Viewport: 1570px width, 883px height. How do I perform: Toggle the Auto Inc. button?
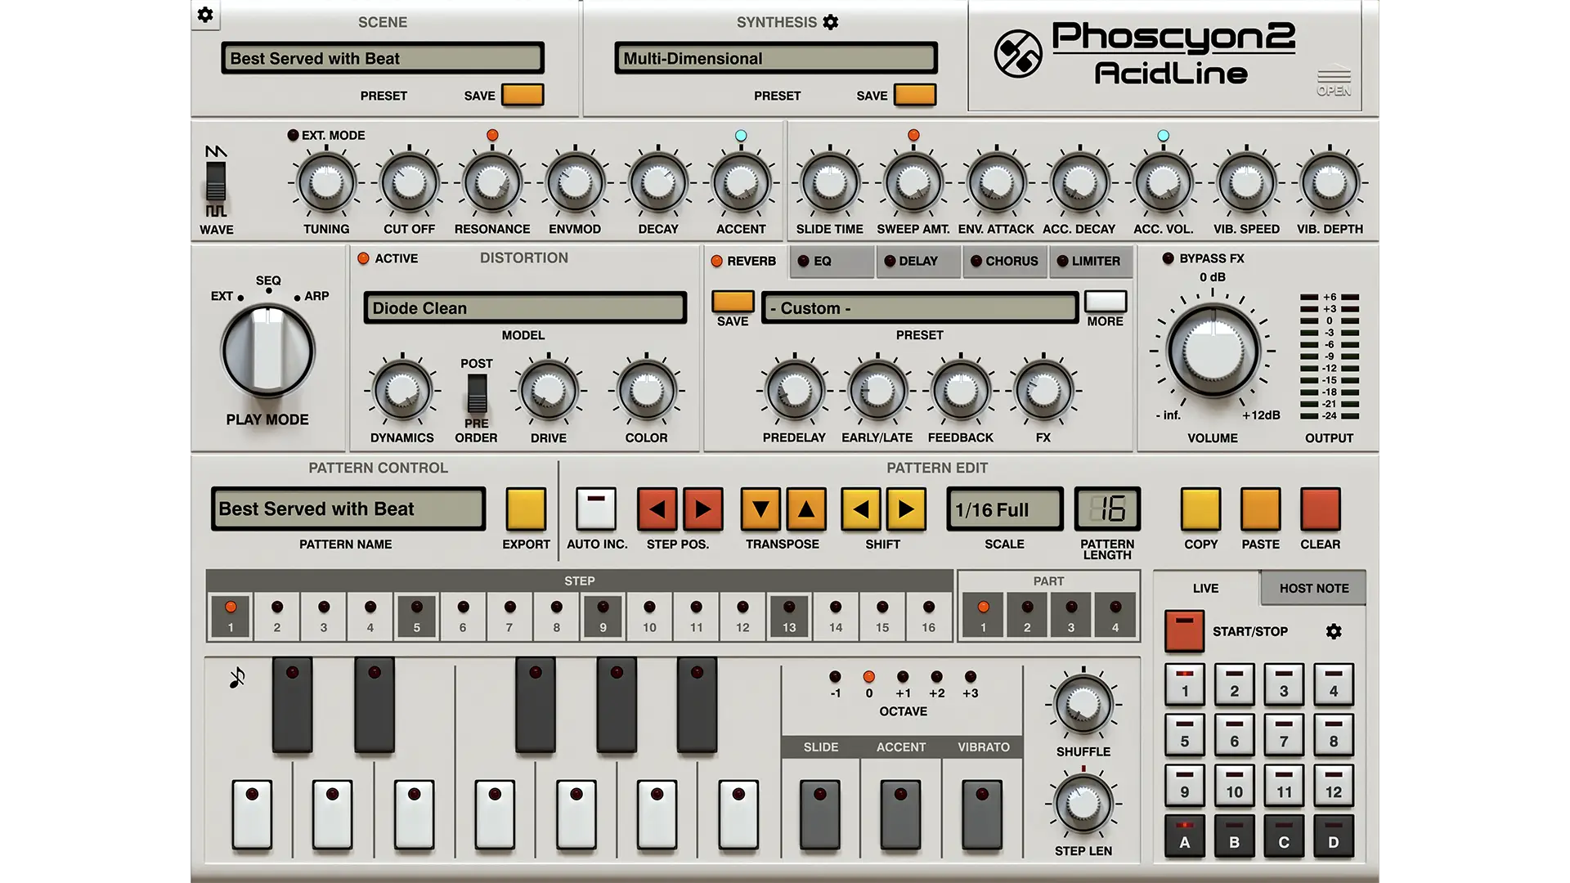pos(596,509)
